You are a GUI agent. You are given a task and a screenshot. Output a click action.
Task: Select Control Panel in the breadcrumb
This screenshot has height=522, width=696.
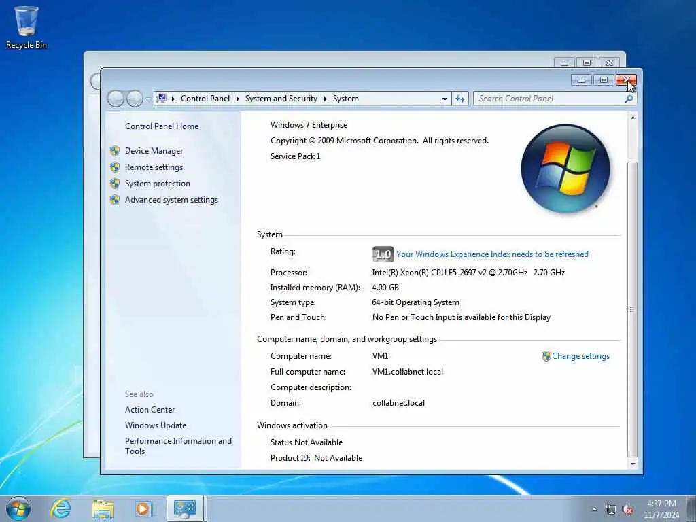[x=205, y=99]
